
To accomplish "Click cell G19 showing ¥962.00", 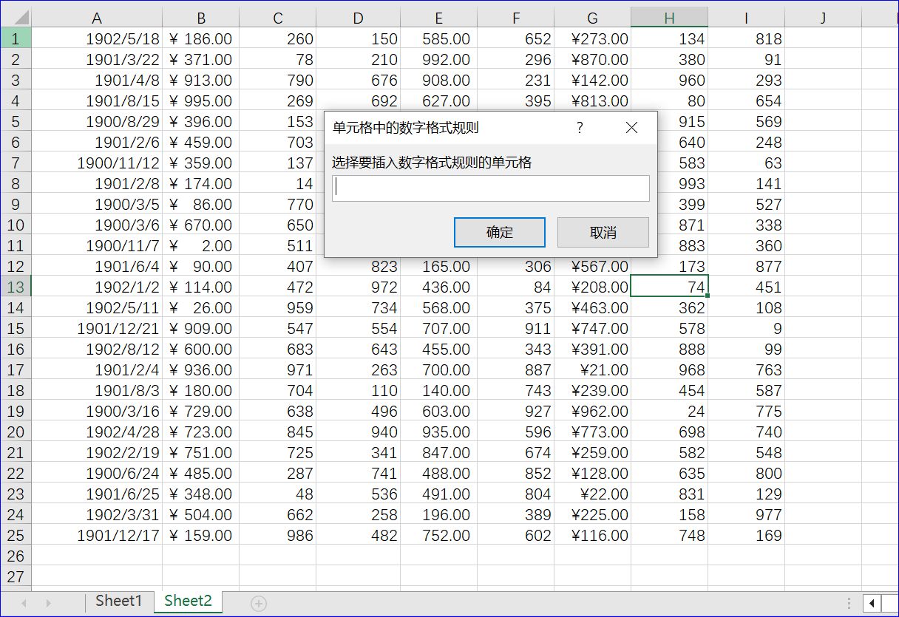I will pos(593,411).
